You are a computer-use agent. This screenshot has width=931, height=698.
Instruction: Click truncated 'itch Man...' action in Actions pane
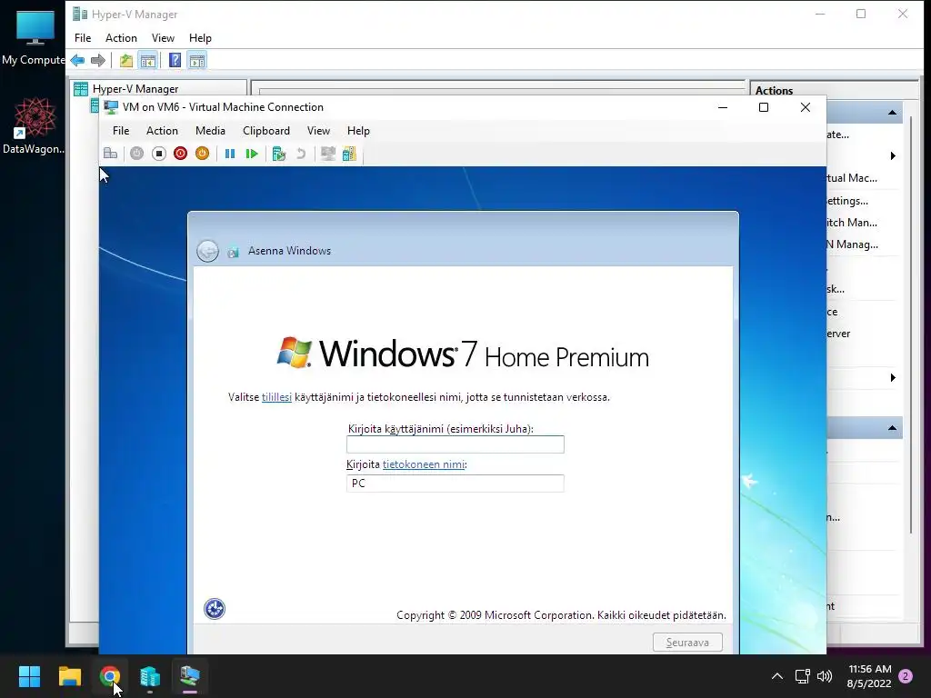(x=852, y=223)
